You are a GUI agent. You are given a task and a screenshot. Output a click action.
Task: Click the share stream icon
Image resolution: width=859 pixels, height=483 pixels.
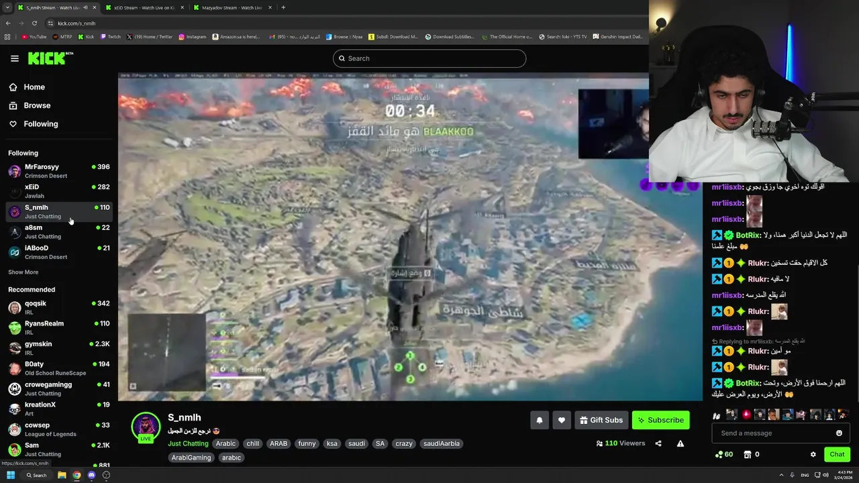658,443
